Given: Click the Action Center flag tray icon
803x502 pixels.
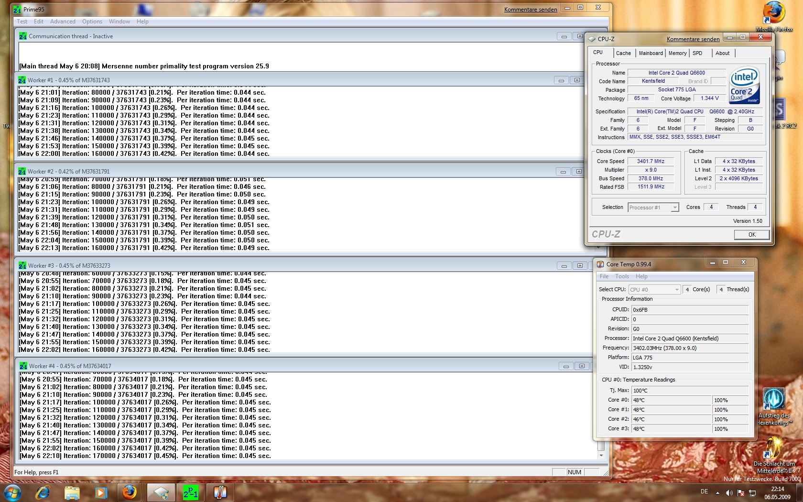Looking at the screenshot, I should [x=741, y=492].
